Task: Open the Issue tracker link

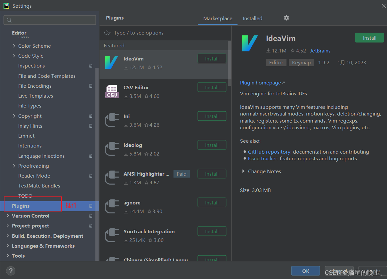Action: pyautogui.click(x=262, y=158)
